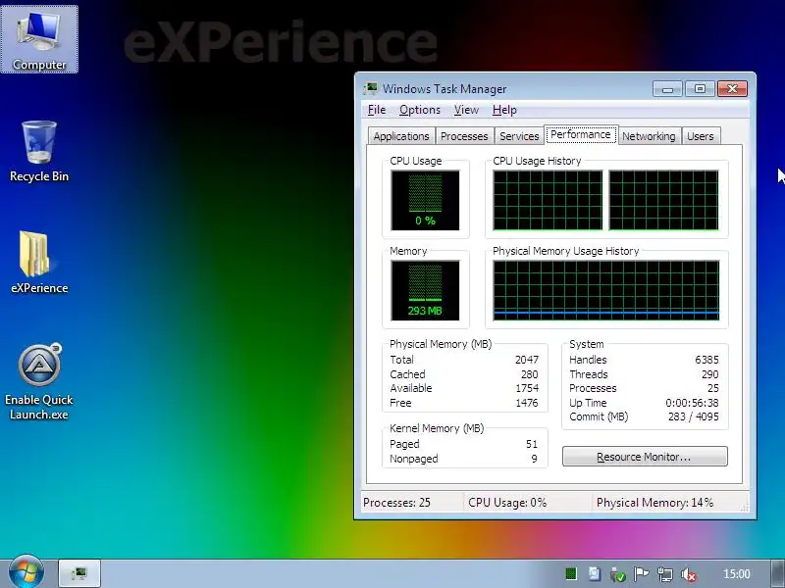Open the Help menu
785x588 pixels.
504,110
